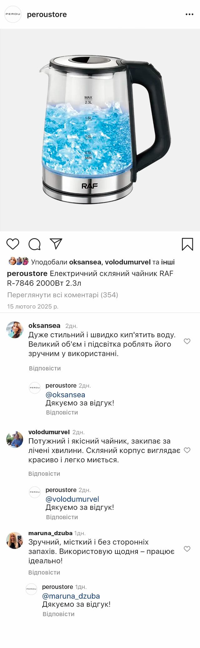Click the Perou store profile logo
The width and height of the screenshot is (200, 648).
point(13,14)
